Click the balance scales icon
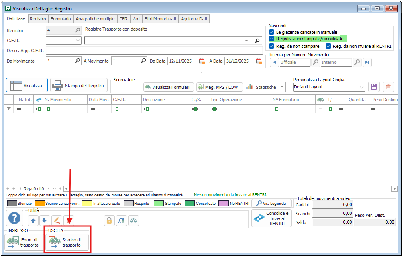 (133, 220)
